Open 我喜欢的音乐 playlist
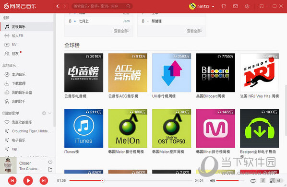The height and width of the screenshot is (187, 287). click(x=27, y=122)
